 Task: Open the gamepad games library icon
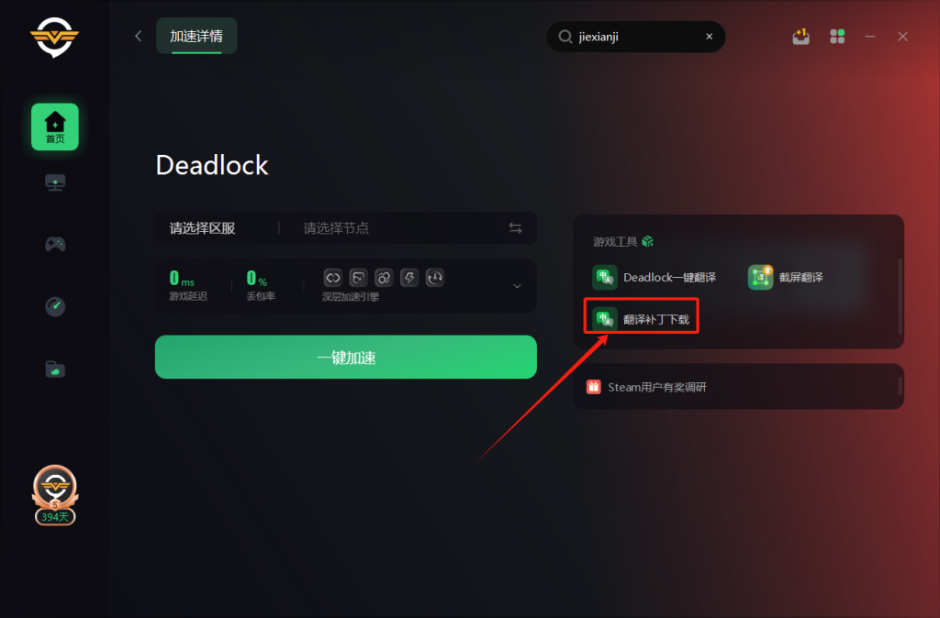pyautogui.click(x=55, y=244)
